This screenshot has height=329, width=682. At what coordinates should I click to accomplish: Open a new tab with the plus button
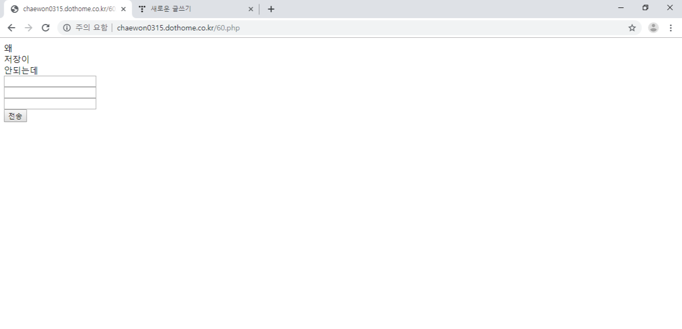coord(271,9)
